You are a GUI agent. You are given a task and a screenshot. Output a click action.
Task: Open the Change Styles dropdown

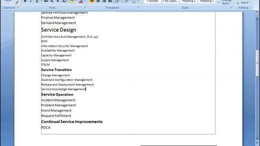(x=226, y=2)
